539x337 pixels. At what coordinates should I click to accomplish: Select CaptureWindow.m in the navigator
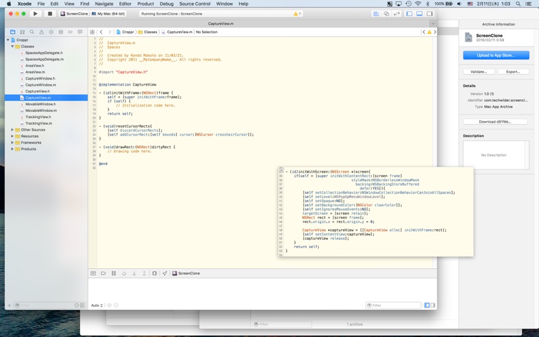(x=40, y=85)
